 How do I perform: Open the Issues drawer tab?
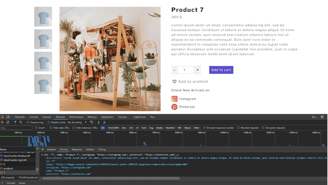pyautogui.click(x=22, y=183)
